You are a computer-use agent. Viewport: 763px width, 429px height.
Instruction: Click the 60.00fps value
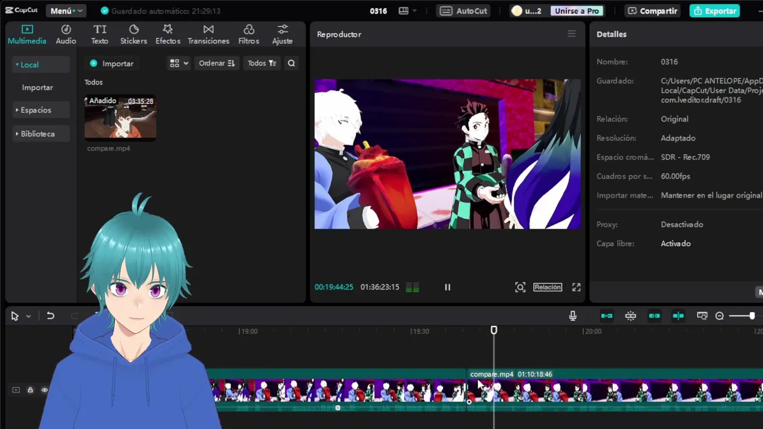(675, 176)
